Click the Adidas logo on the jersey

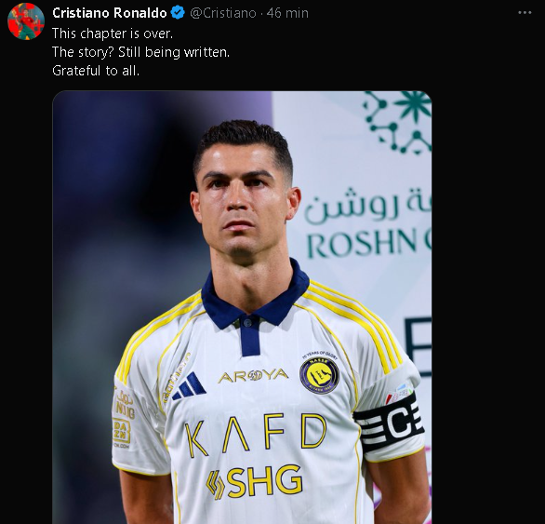coord(190,386)
